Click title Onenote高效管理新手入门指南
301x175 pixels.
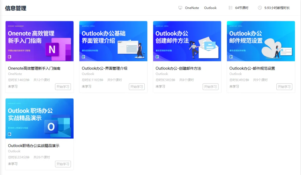coord(34,68)
